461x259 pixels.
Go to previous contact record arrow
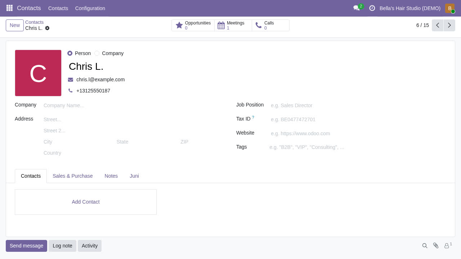coord(438,25)
